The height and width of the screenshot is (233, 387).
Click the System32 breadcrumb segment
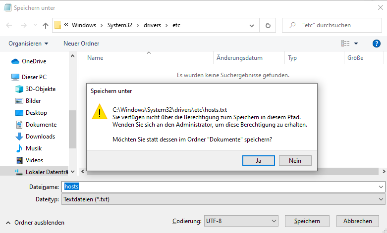point(120,25)
